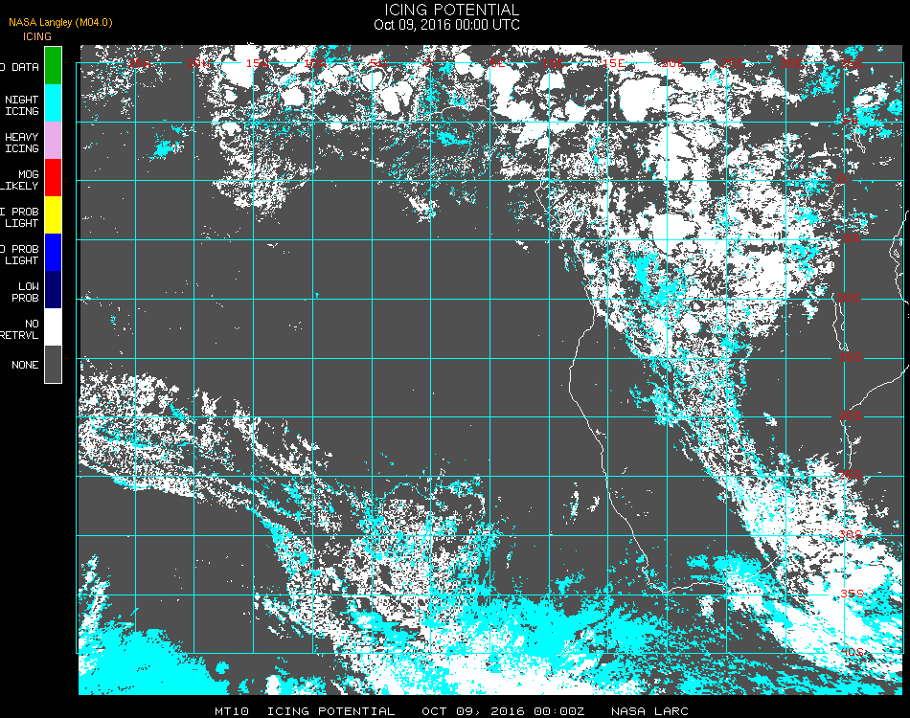This screenshot has width=910, height=718.
Task: Click the 5N latitude label
Action: (x=851, y=121)
